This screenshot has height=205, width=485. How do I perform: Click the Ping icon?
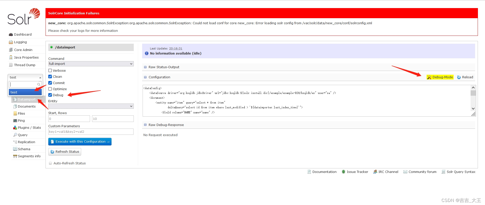point(15,121)
